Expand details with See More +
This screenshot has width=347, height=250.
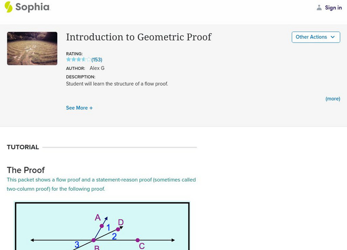tap(79, 108)
